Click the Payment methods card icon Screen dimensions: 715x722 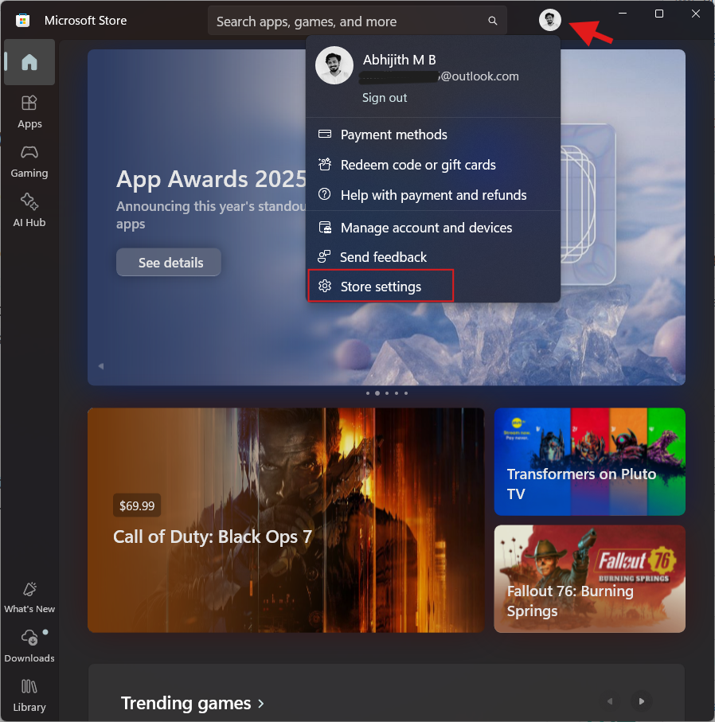(x=325, y=135)
